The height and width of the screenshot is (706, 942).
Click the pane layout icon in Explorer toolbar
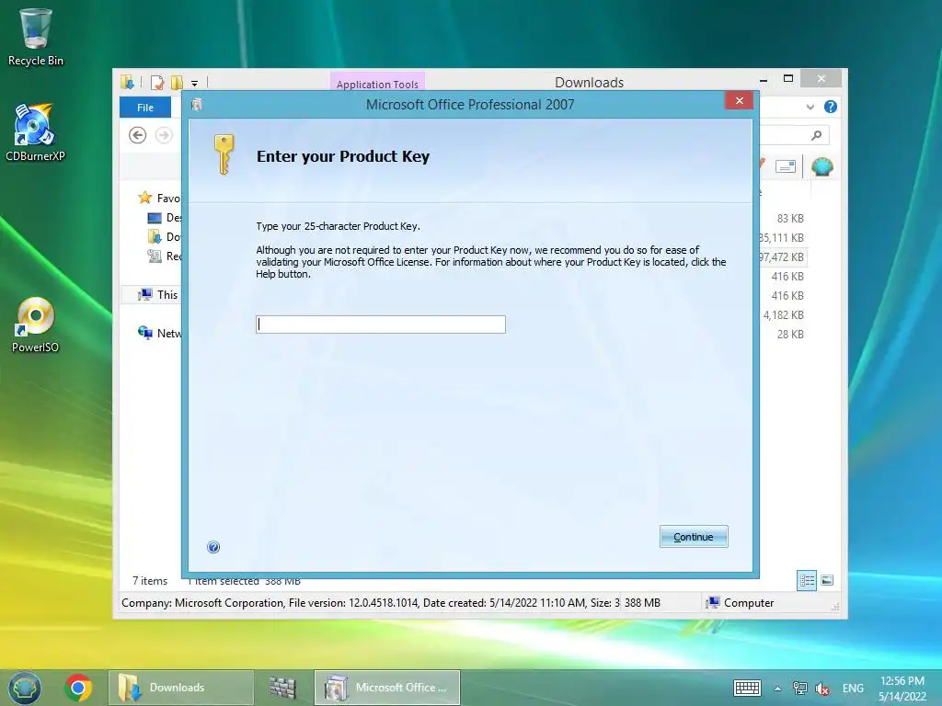point(786,166)
